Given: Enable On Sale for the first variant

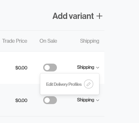Looking at the screenshot, I should pyautogui.click(x=50, y=68).
